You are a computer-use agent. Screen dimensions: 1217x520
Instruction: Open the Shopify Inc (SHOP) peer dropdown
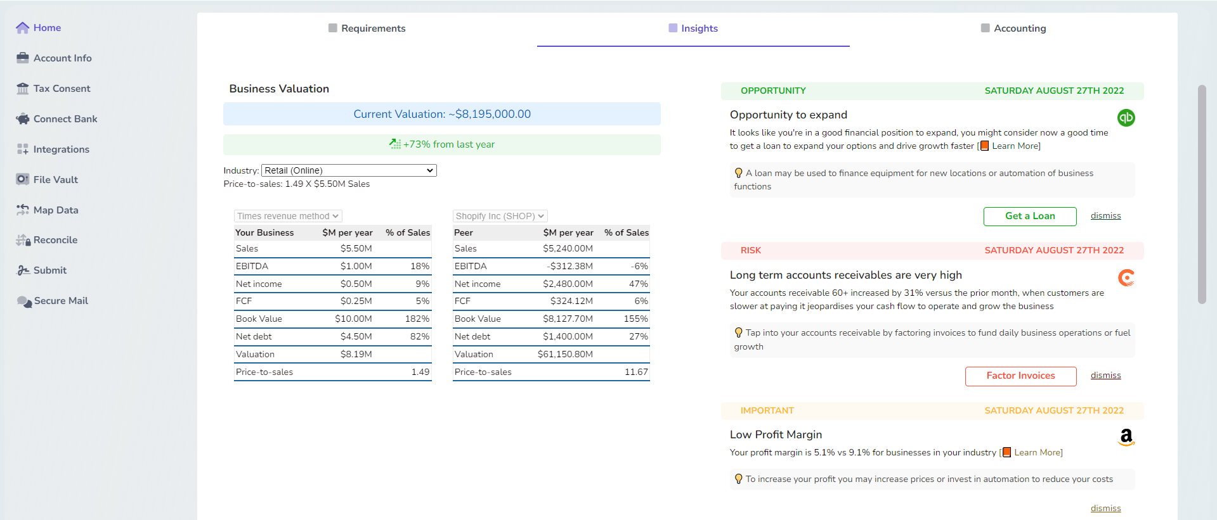coord(500,216)
